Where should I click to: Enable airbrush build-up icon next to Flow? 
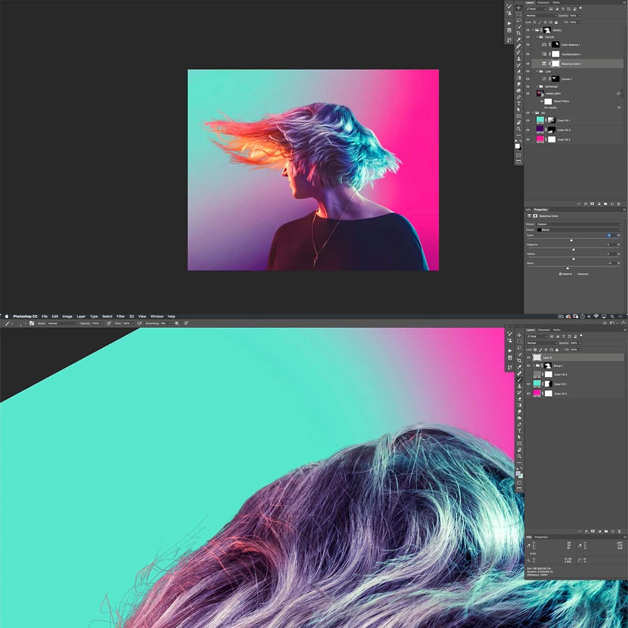click(139, 323)
